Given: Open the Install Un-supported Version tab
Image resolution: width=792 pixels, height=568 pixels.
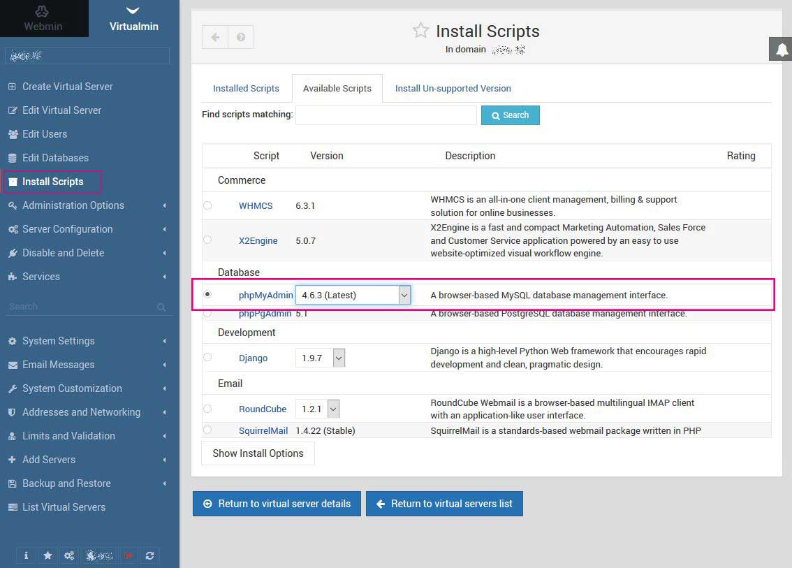Looking at the screenshot, I should (453, 89).
